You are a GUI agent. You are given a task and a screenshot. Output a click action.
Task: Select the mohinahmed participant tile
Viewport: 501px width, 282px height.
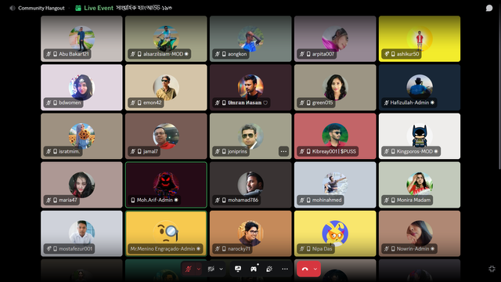click(x=335, y=185)
